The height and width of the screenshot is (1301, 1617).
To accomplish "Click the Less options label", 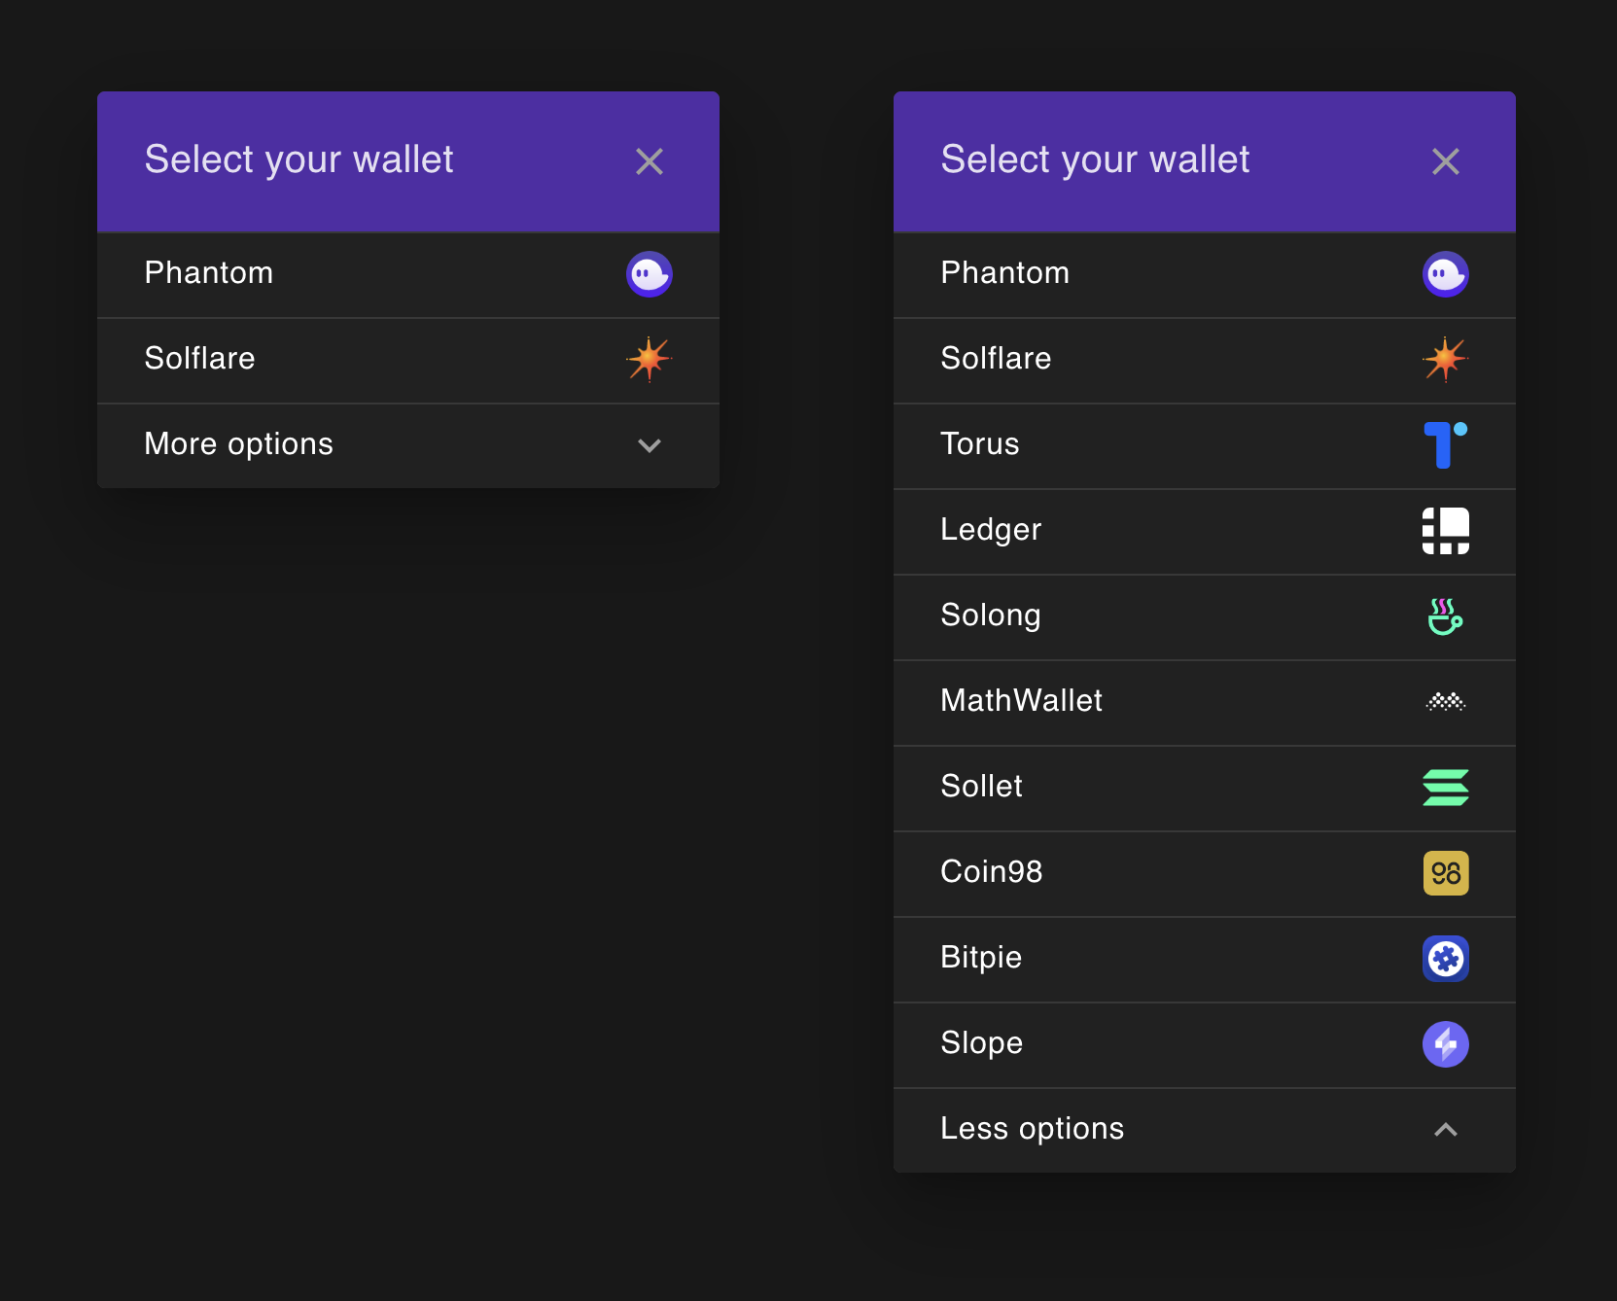I will click(1032, 1129).
